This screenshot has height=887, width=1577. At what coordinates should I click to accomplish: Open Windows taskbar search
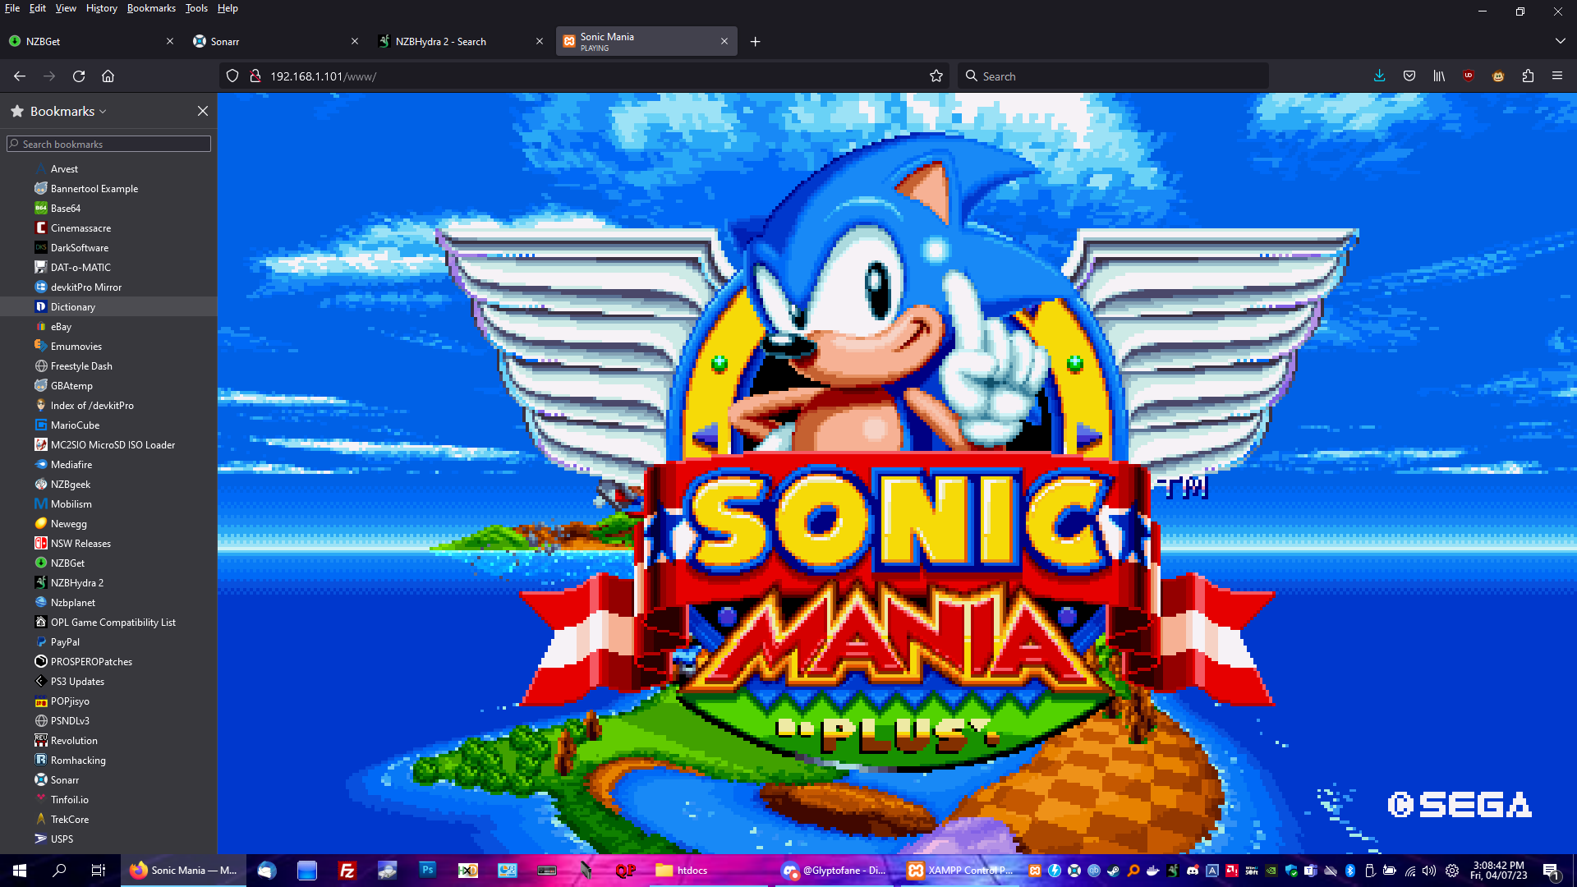coord(59,871)
